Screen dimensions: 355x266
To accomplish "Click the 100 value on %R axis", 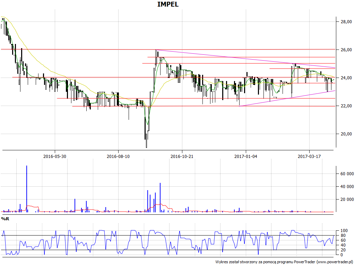I will (x=344, y=231).
